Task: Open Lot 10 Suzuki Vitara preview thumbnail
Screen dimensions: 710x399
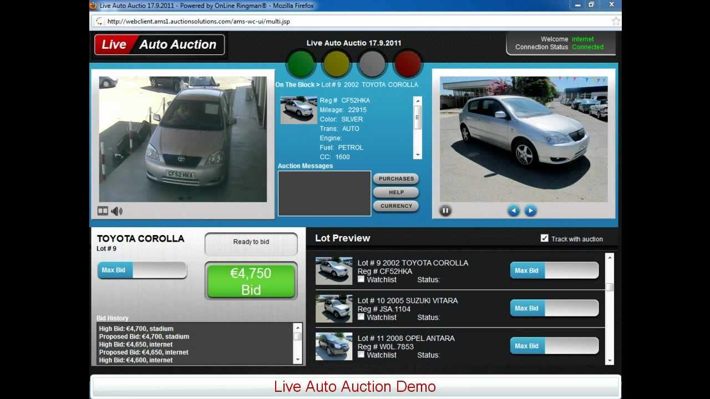Action: coord(334,309)
